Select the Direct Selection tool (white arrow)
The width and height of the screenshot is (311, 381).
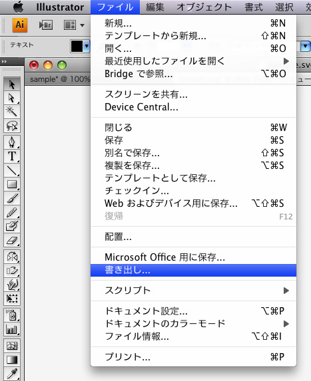(12, 98)
